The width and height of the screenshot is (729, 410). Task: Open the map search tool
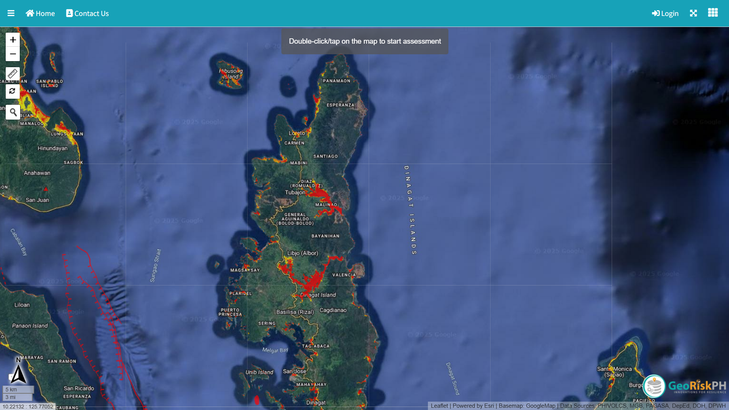tap(13, 112)
